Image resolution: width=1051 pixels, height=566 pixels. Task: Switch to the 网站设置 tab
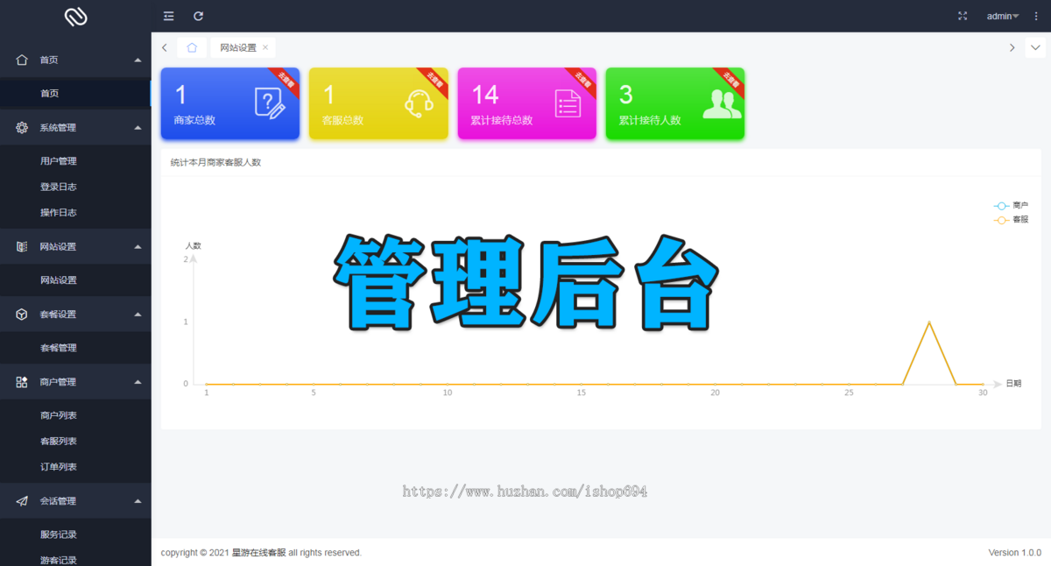coord(237,47)
